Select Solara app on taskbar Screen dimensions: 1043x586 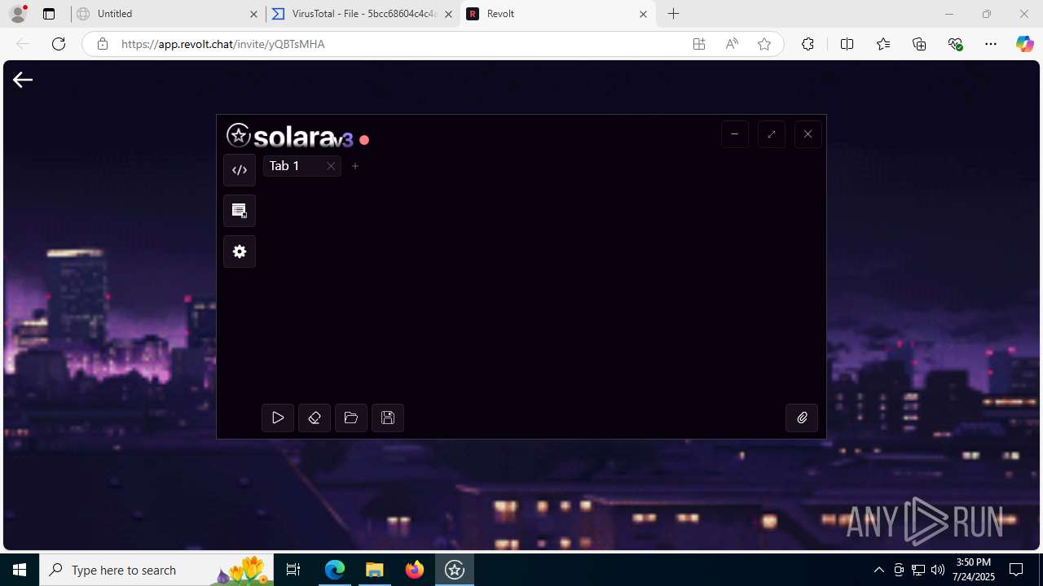point(455,570)
